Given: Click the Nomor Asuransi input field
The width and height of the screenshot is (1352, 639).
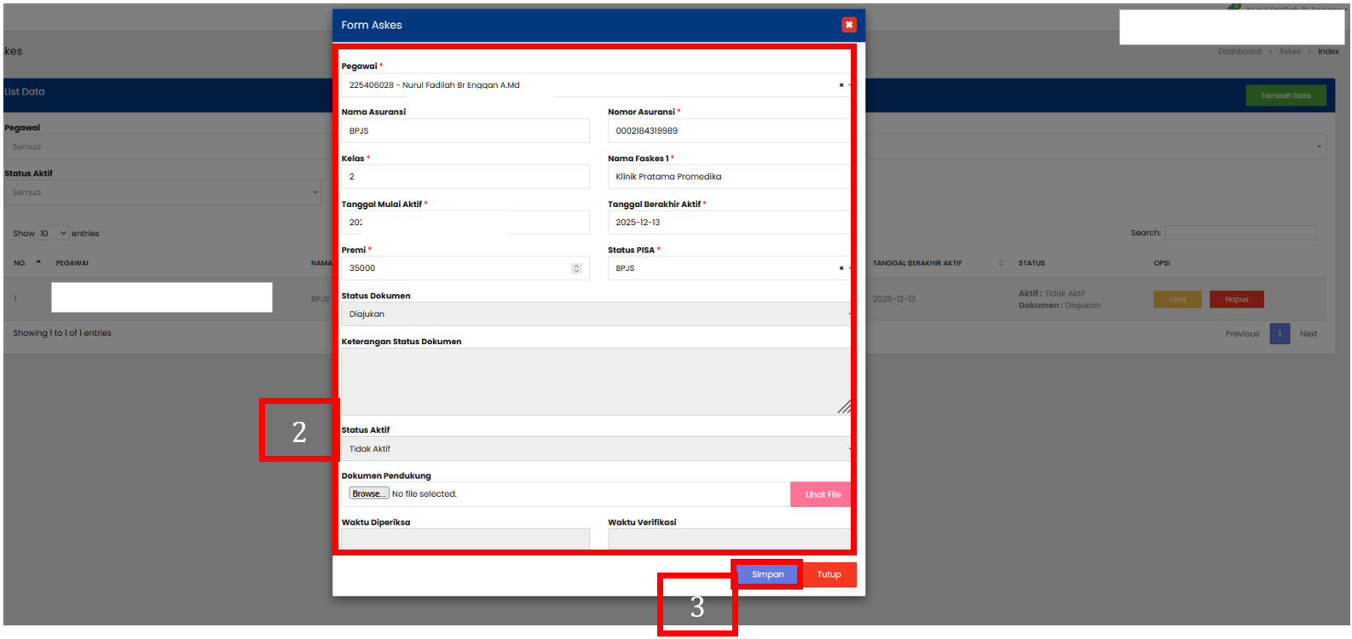Looking at the screenshot, I should (728, 131).
